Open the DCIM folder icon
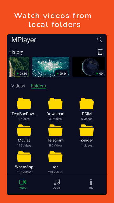The image size is (114, 203). point(87,104)
